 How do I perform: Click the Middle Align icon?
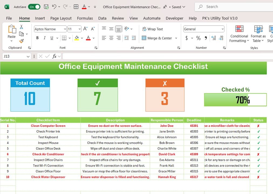[x=111, y=29]
